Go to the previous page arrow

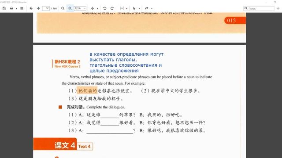click(31, 8)
